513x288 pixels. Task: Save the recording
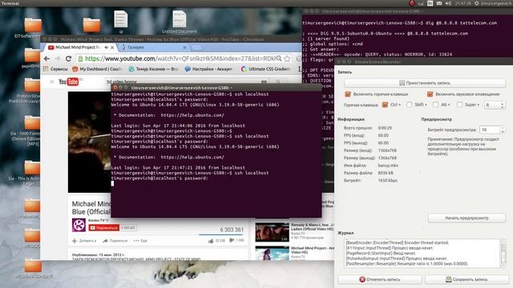click(x=467, y=279)
